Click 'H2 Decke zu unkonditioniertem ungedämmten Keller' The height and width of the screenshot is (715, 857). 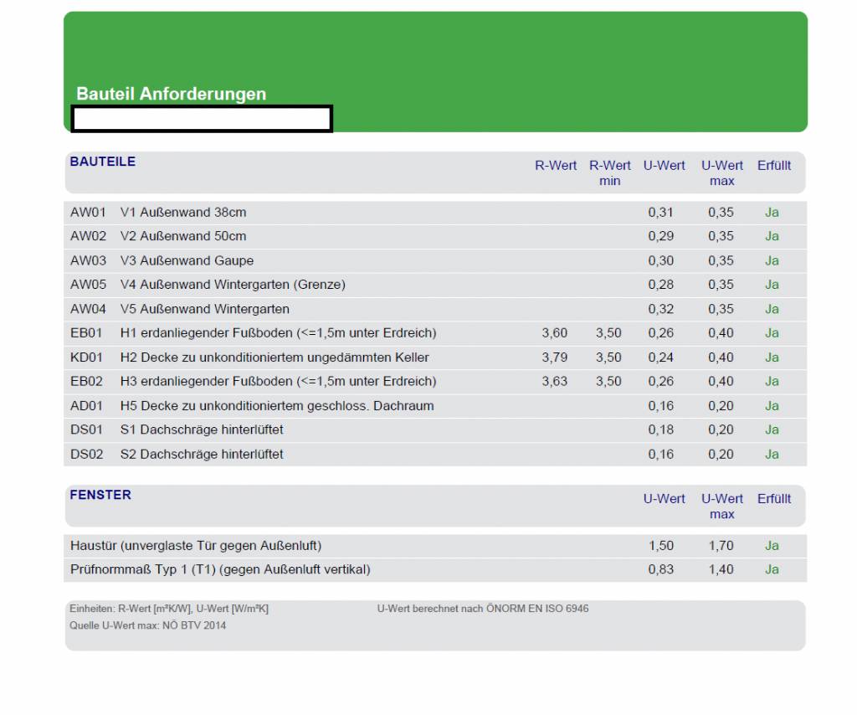[x=275, y=357]
